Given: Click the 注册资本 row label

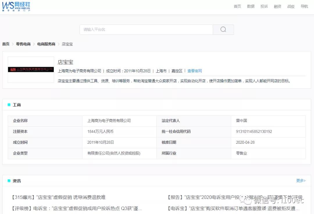Looking at the screenshot, I should [x=20, y=132].
